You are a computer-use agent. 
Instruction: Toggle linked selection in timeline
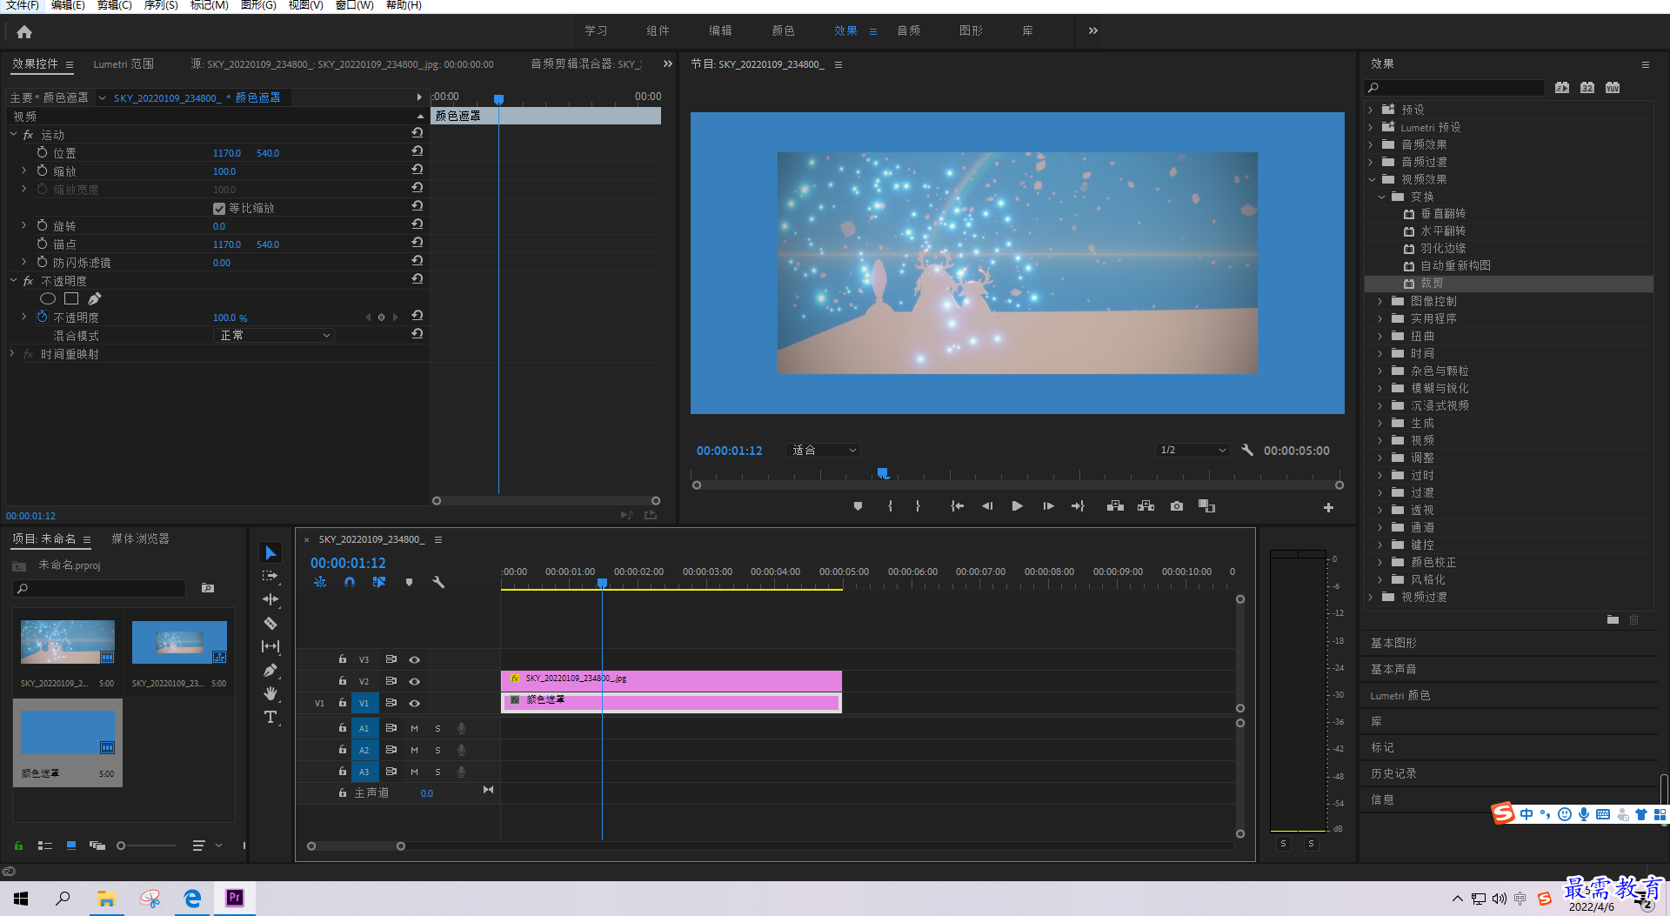pyautogui.click(x=379, y=582)
